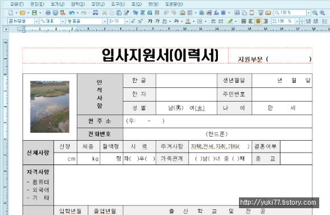This screenshot has height=215, width=330.
Task: Open the 표(Q) menu
Action: (x=137, y=4)
